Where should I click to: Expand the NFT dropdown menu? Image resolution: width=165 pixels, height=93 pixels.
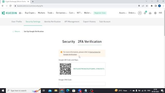click(x=79, y=13)
